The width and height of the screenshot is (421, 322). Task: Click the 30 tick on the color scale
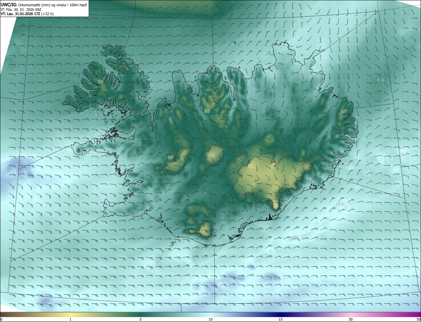351,320
